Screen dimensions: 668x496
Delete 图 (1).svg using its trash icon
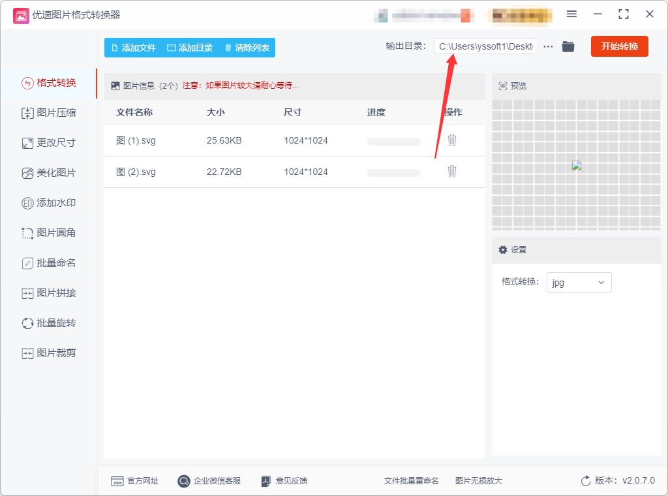(x=452, y=140)
